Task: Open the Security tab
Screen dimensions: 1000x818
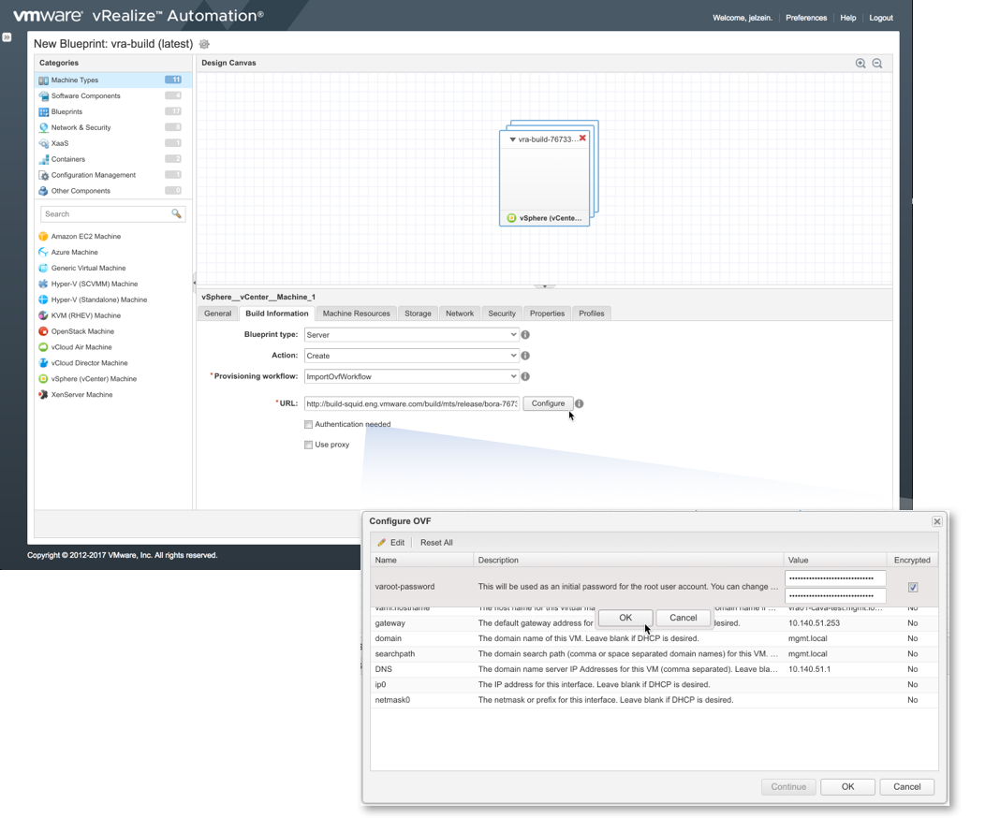Action: click(x=502, y=314)
